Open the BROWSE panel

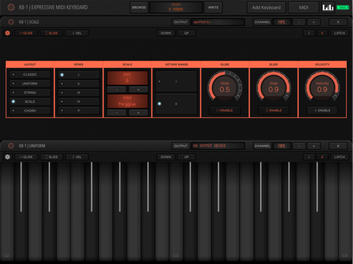point(139,7)
